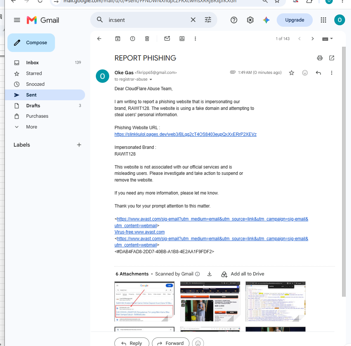Archive this email

(118, 39)
